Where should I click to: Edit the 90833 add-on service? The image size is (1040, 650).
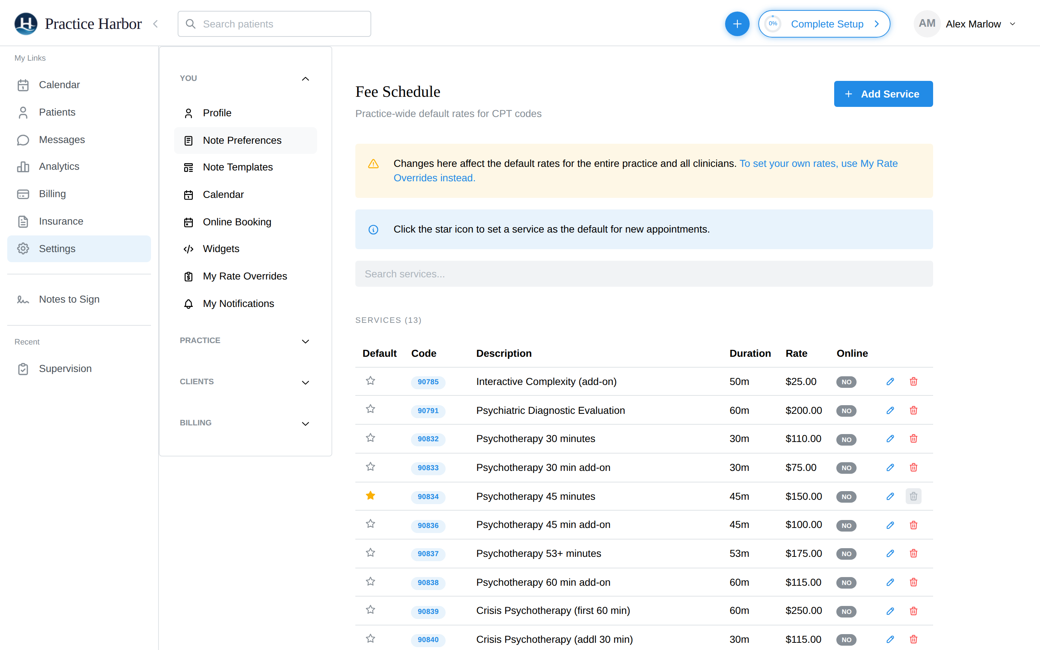click(890, 468)
